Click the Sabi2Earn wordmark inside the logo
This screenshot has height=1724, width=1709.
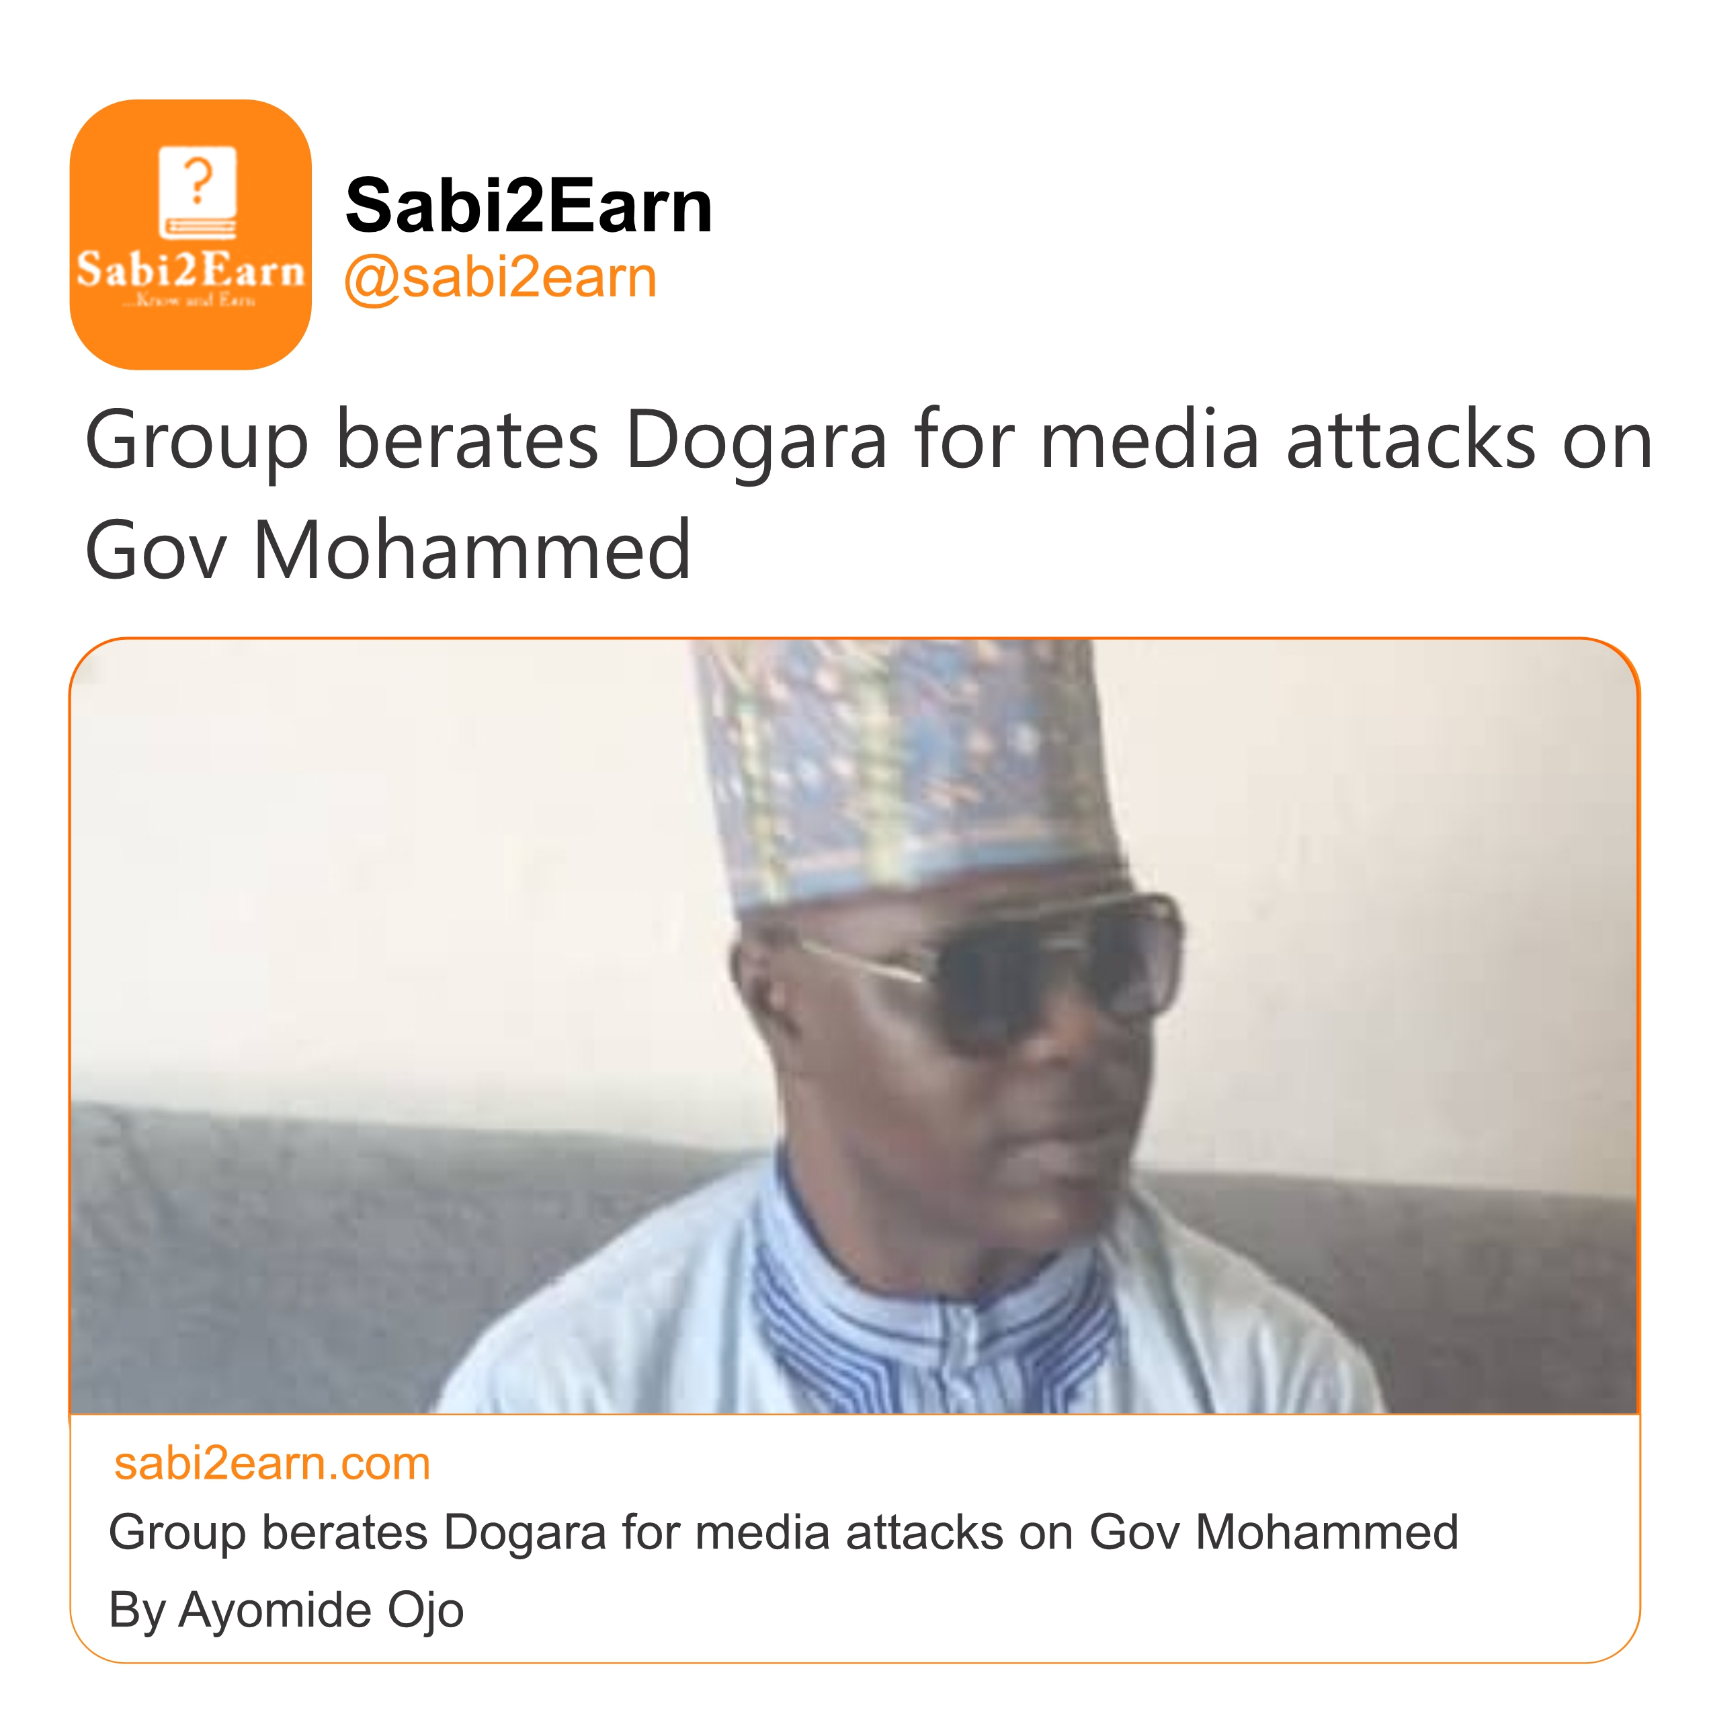[x=190, y=269]
